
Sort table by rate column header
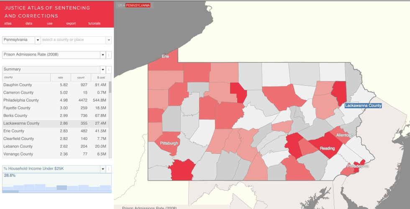[60, 77]
